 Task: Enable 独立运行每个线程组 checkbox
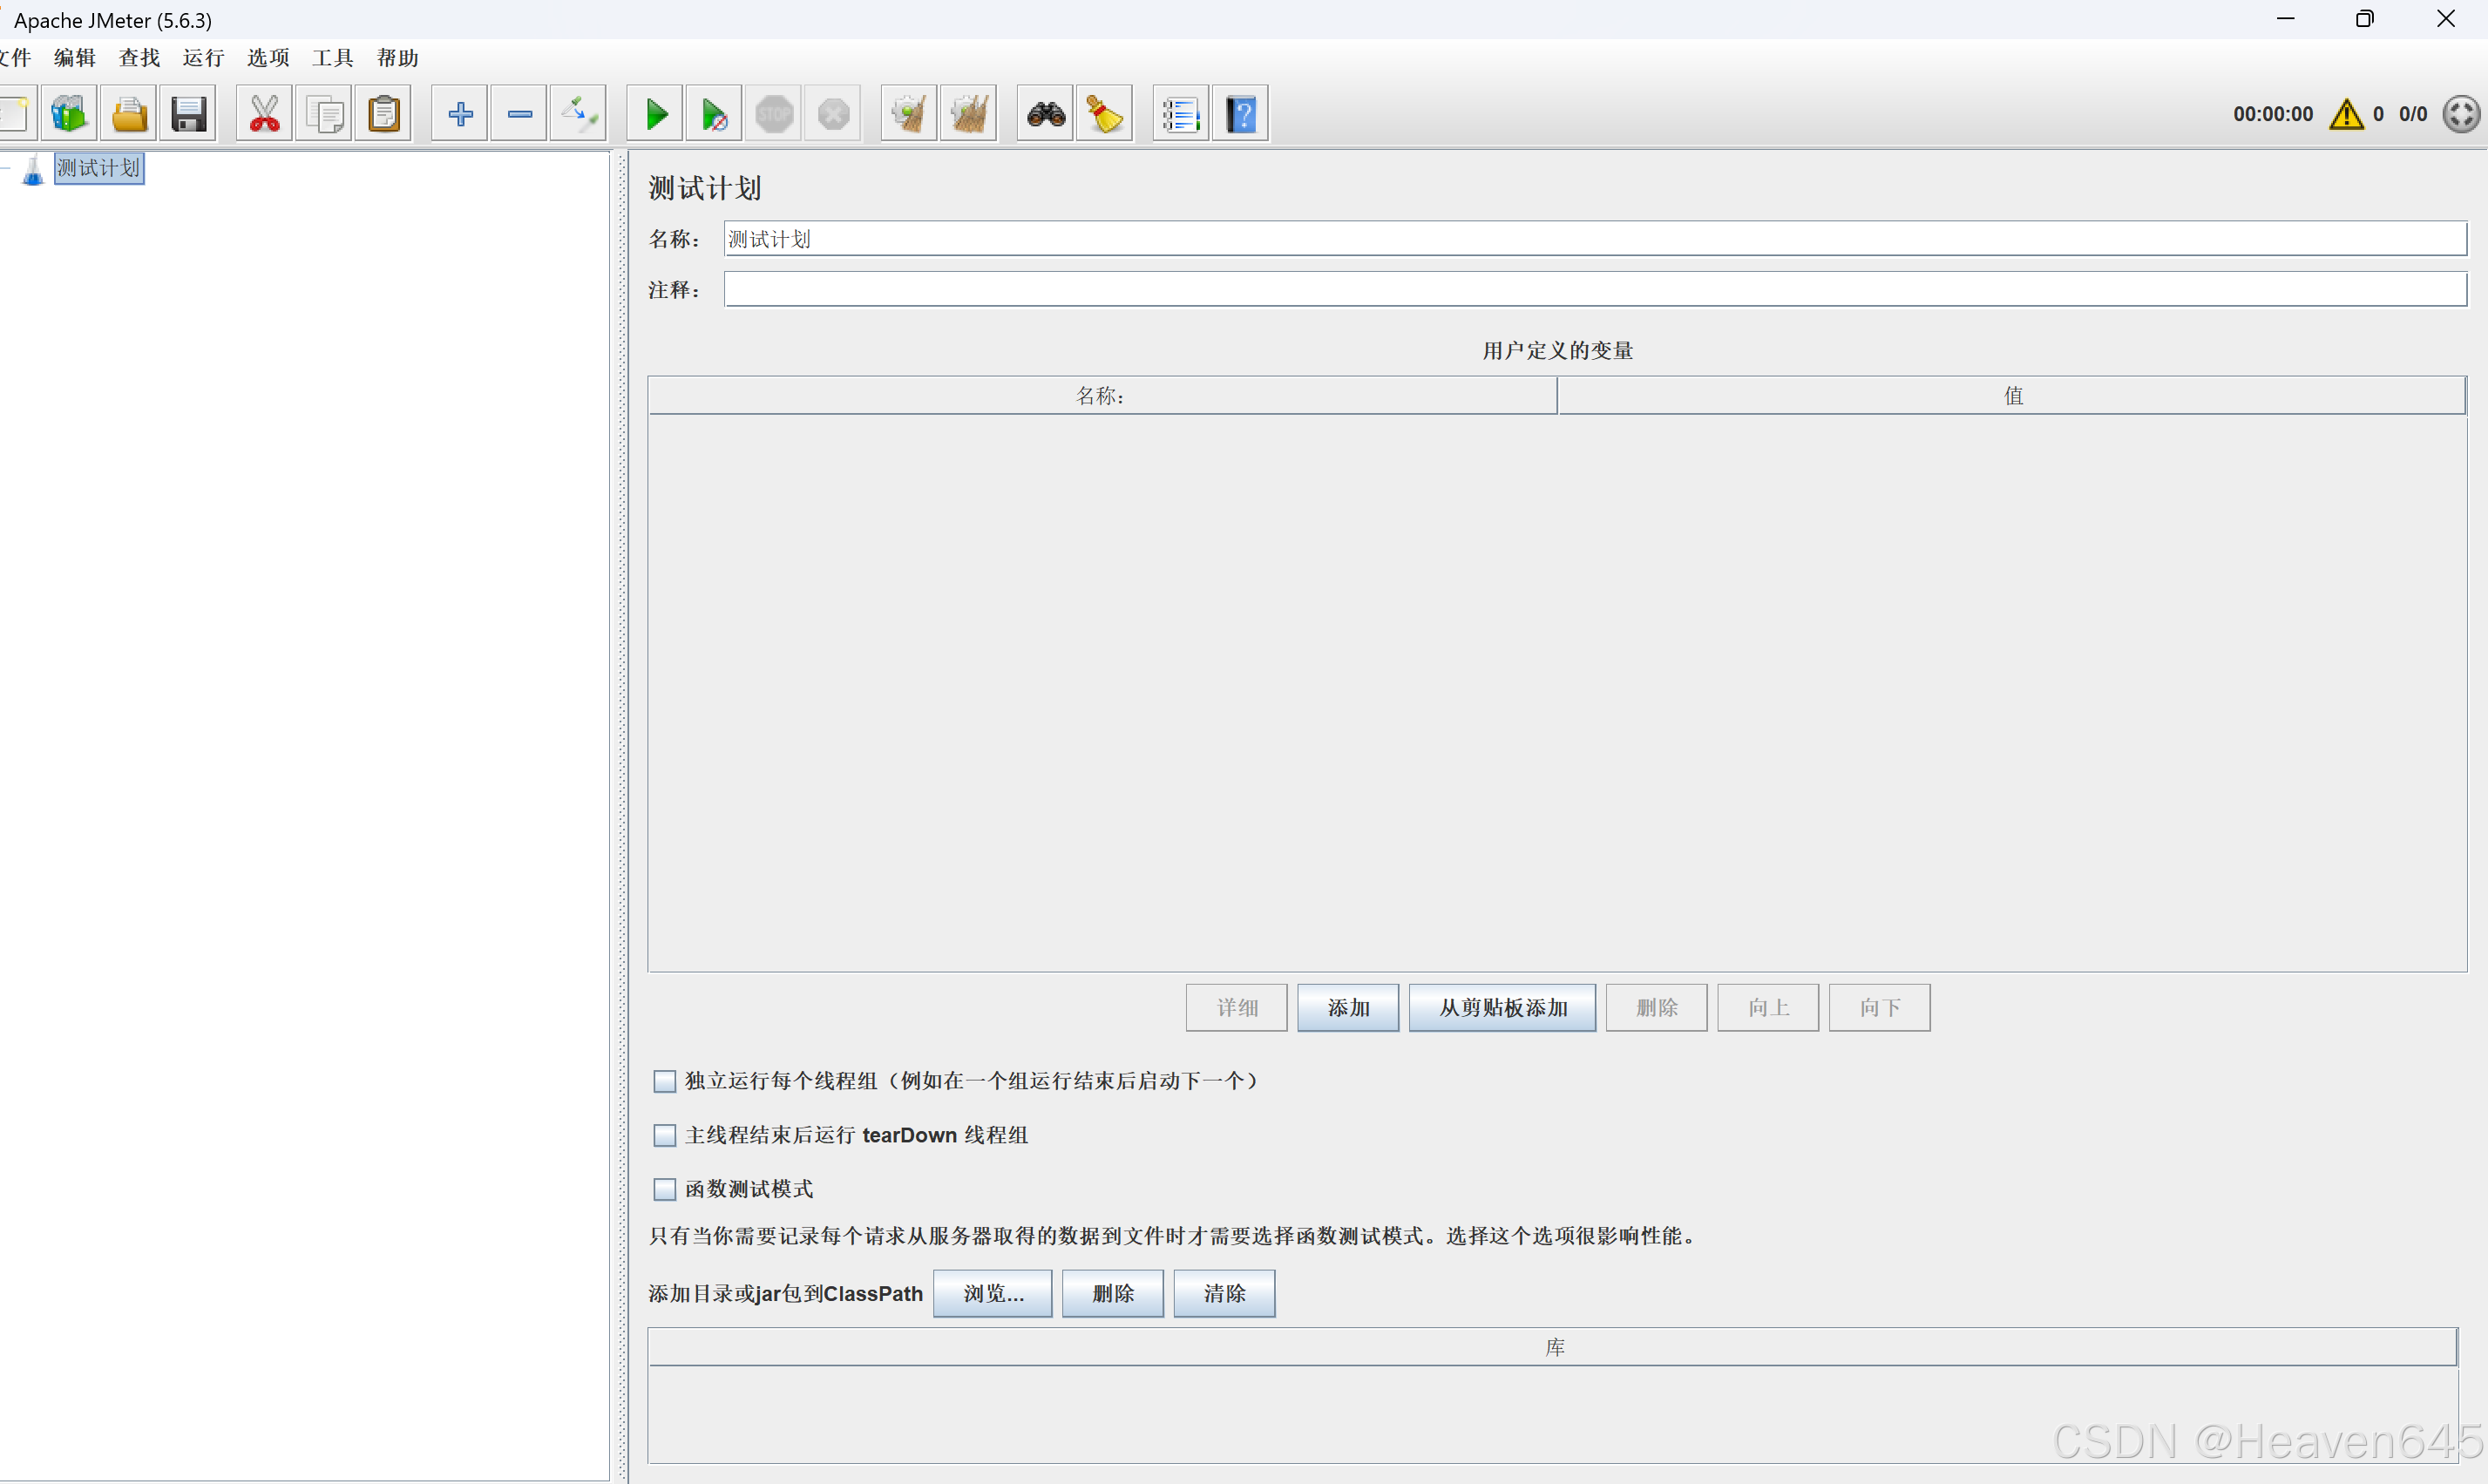coord(665,1081)
